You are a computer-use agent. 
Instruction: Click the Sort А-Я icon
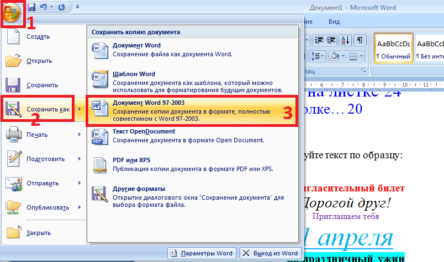345,40
